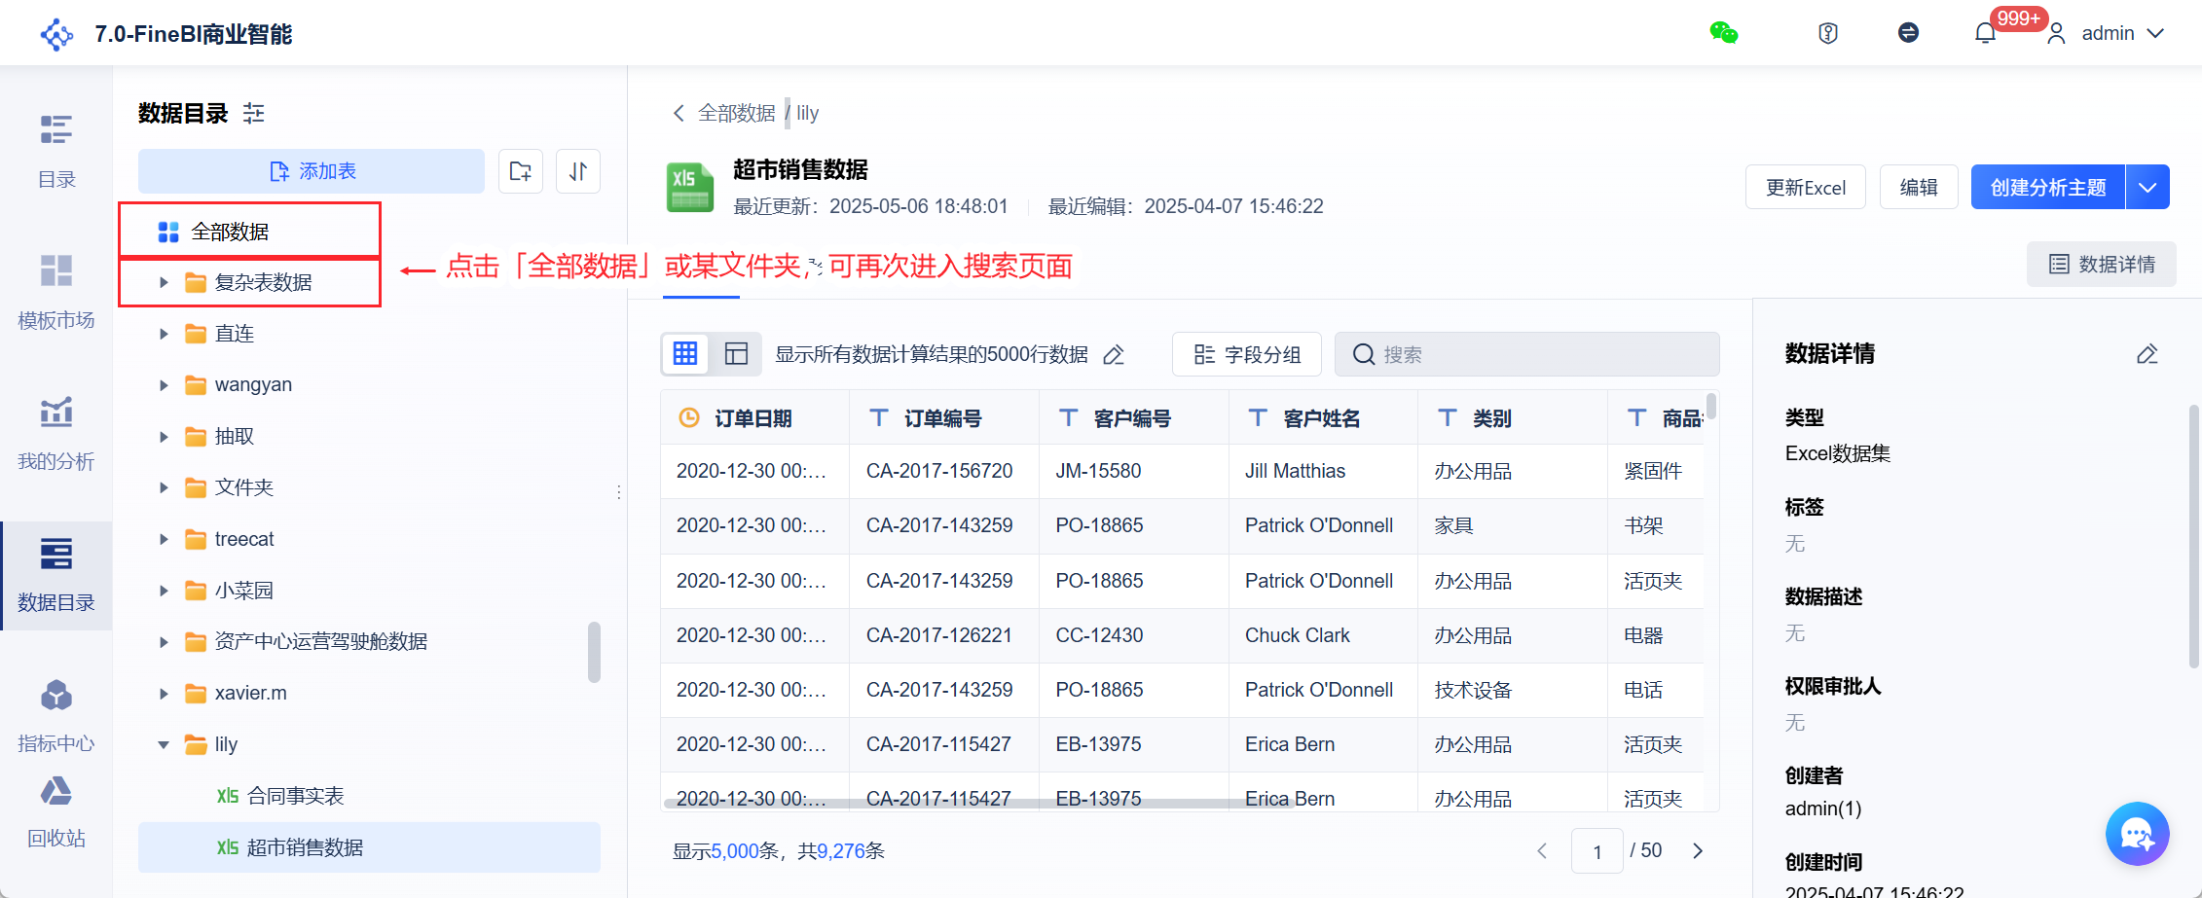Click the 字段分组 button

[x=1247, y=354]
